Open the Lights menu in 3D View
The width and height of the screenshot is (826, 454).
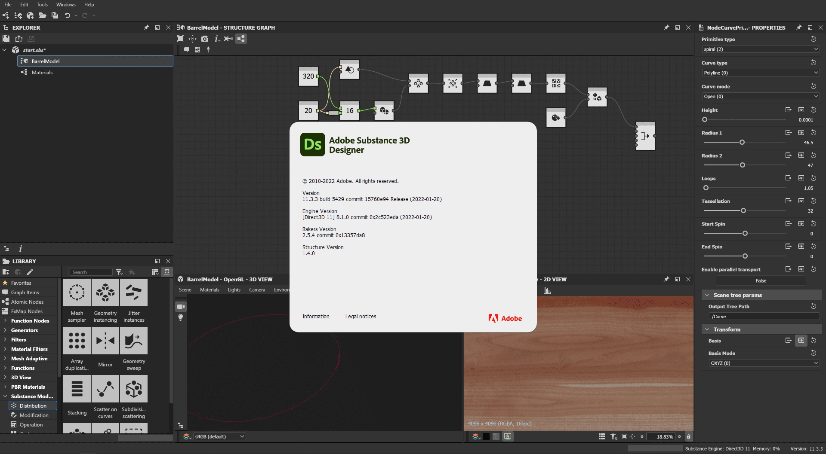[x=234, y=290]
